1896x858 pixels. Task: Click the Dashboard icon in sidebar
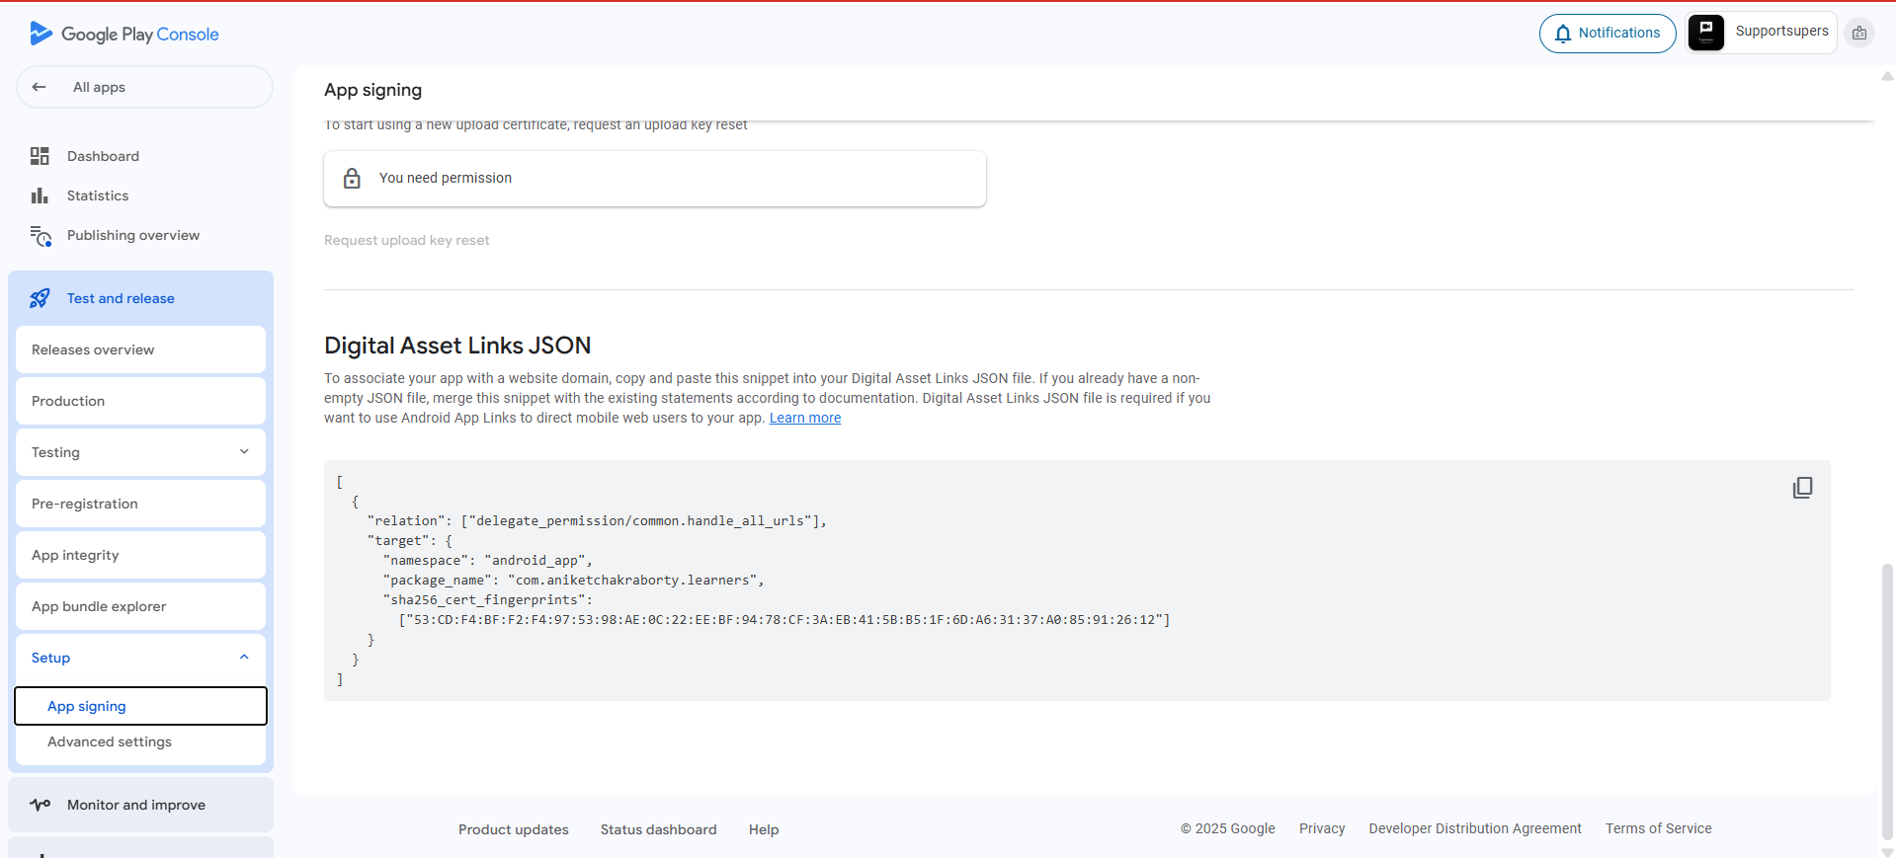(x=40, y=156)
